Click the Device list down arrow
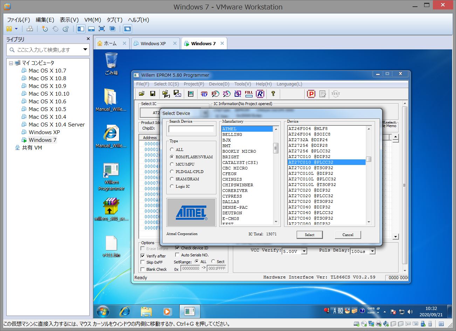 coord(369,222)
